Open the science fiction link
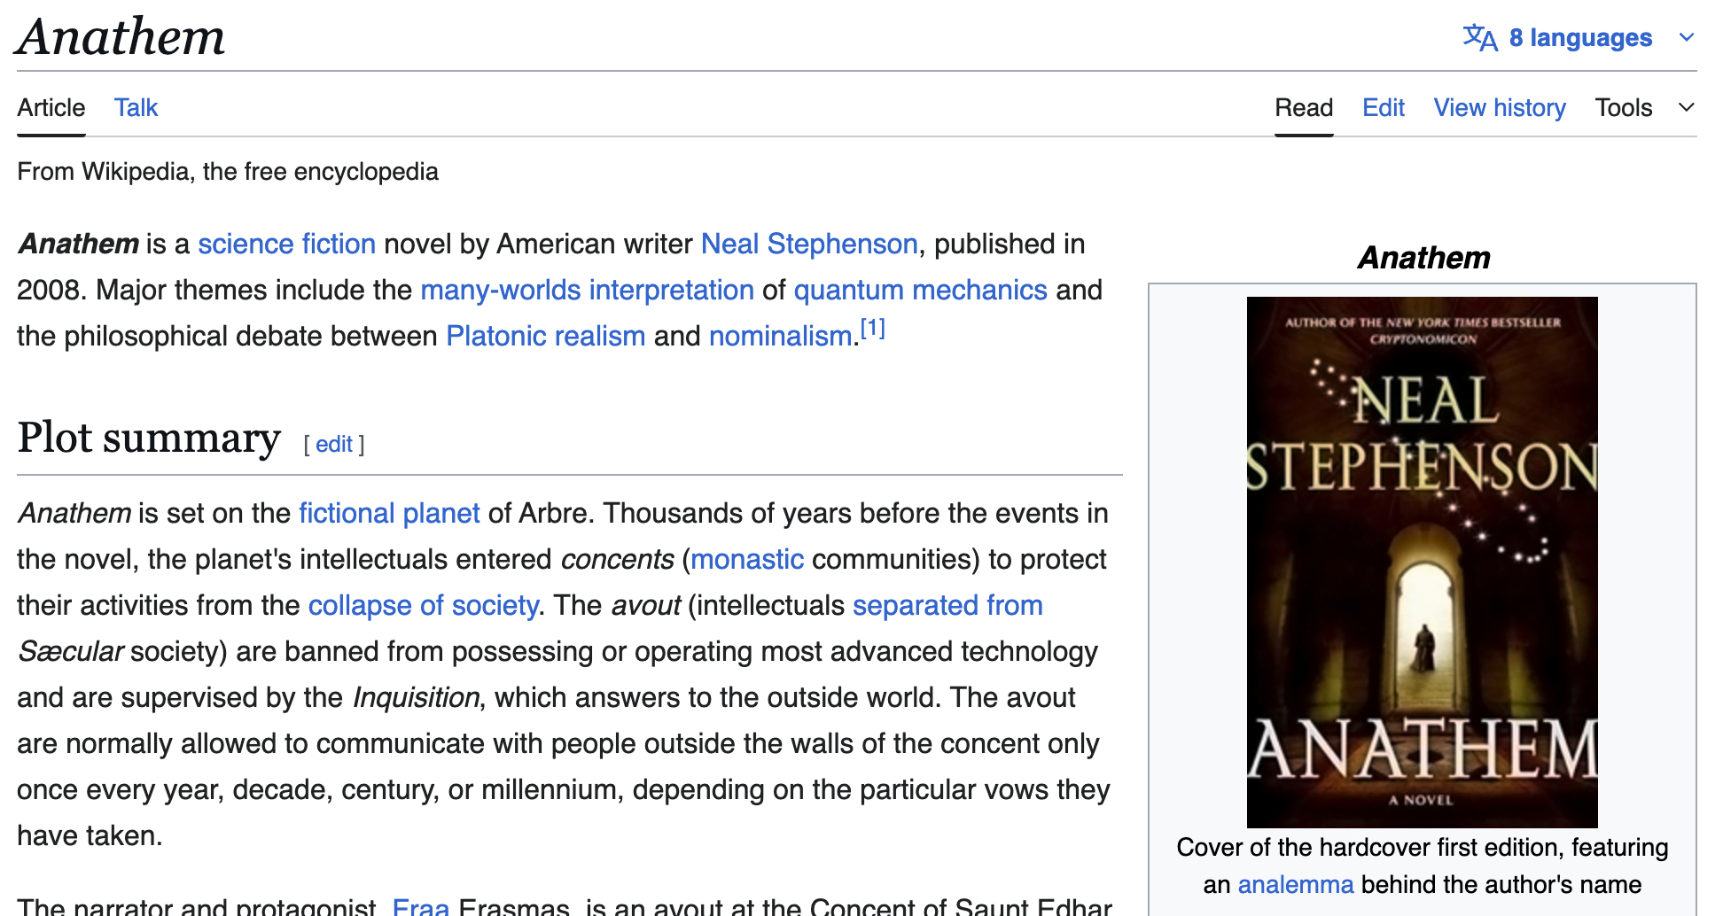This screenshot has height=916, width=1723. pos(286,244)
